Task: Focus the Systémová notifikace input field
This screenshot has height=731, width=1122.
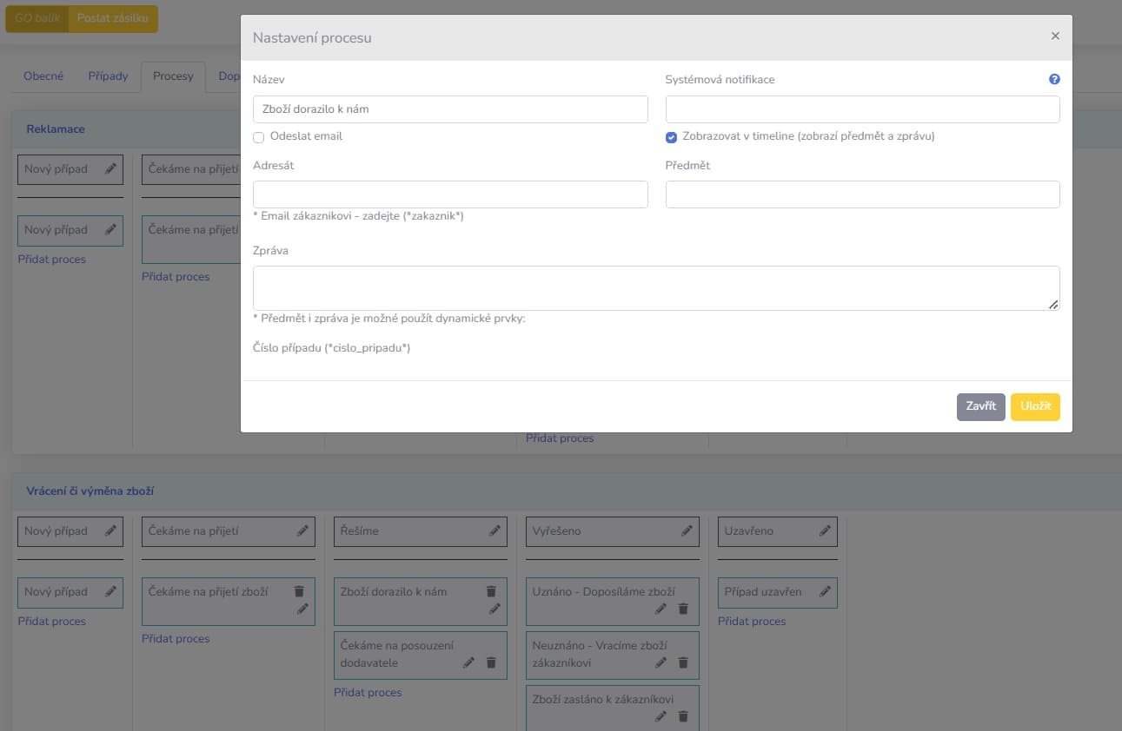Action: 862,109
